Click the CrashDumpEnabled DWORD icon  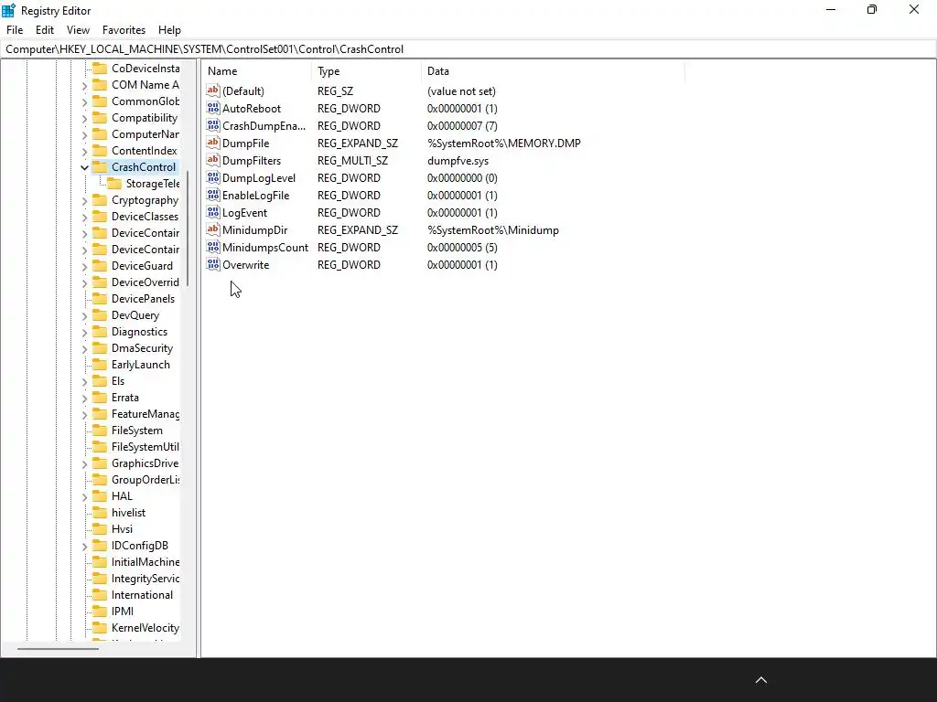(x=213, y=125)
